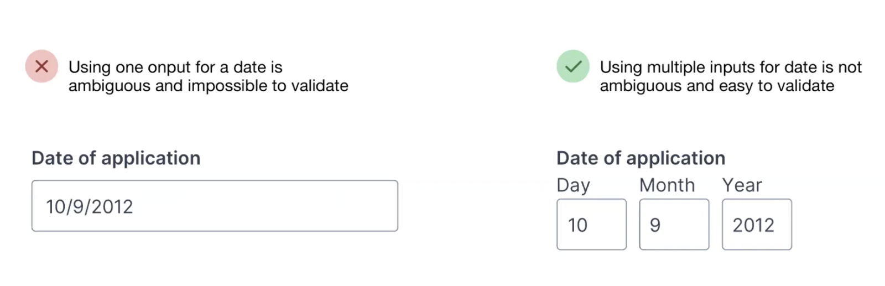
Task: Click the Year input containing 2012
Action: (x=757, y=224)
